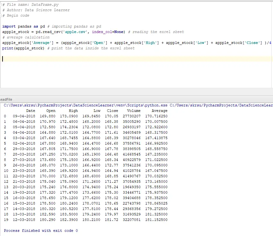Click date '12-03-2018' in last row

[24, 220]
